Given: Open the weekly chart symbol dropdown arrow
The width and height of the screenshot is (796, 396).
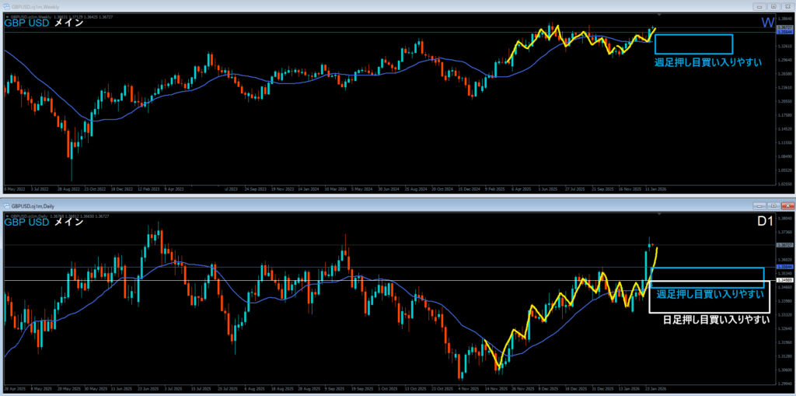Looking at the screenshot, I should (x=6, y=16).
